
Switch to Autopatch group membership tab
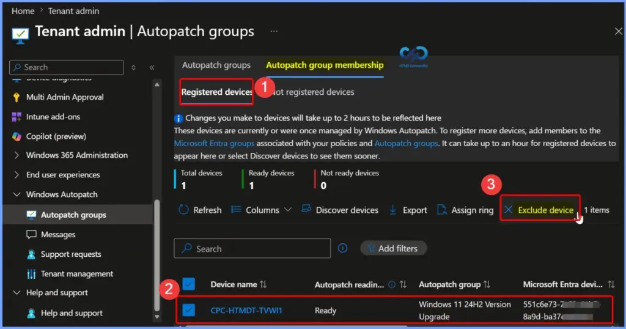pos(325,65)
